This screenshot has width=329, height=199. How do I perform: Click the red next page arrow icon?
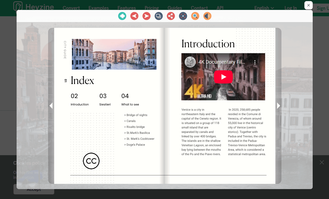[x=147, y=16]
